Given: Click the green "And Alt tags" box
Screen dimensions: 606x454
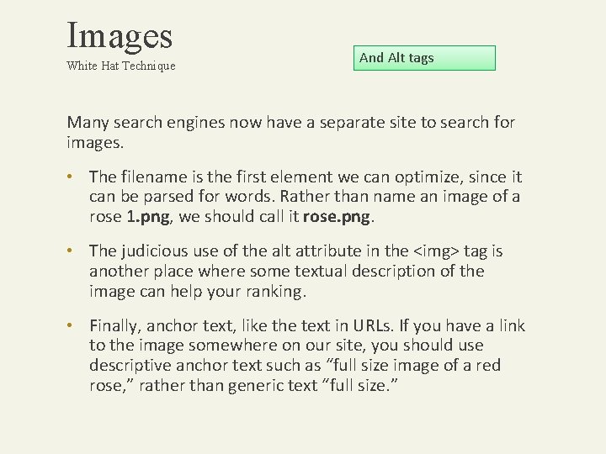Looking at the screenshot, I should (424, 58).
